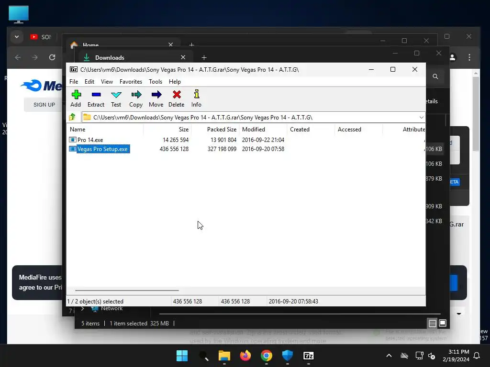
Task: Click the Test archive icon
Action: (116, 98)
